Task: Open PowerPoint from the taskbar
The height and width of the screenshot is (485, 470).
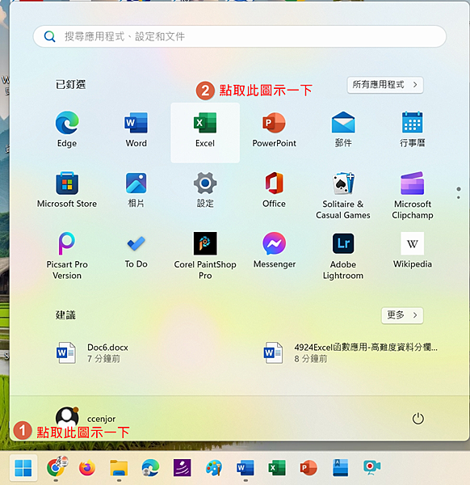Action: tap(308, 468)
